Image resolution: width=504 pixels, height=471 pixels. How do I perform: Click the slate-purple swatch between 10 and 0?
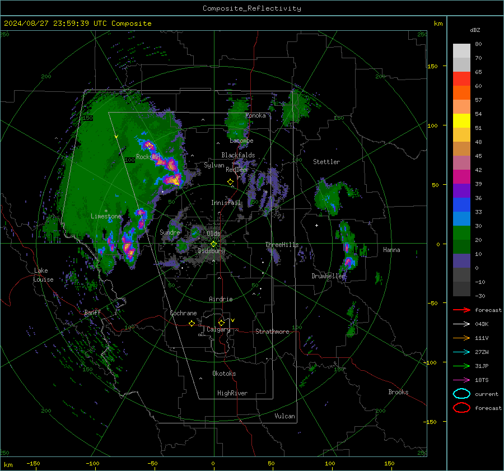[461, 261]
